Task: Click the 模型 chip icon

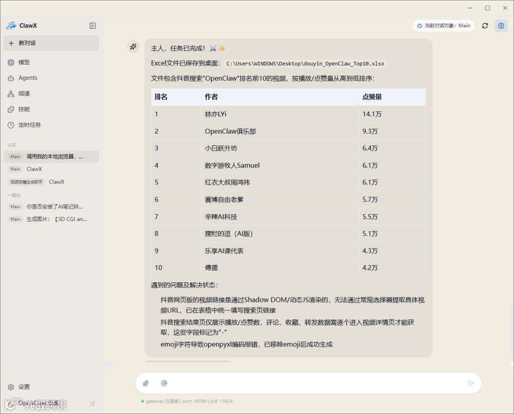Action: click(11, 62)
